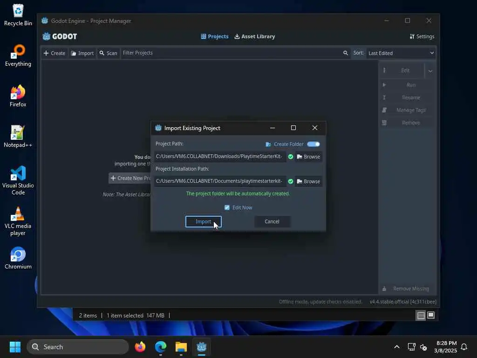
Task: Click the version v4.4.stable.official label
Action: 403,302
